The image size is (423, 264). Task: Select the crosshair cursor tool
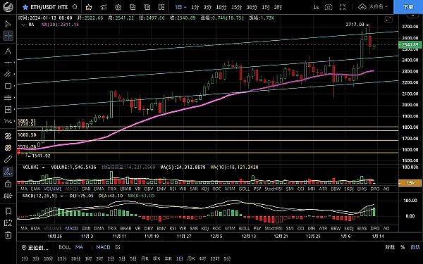tap(8, 36)
